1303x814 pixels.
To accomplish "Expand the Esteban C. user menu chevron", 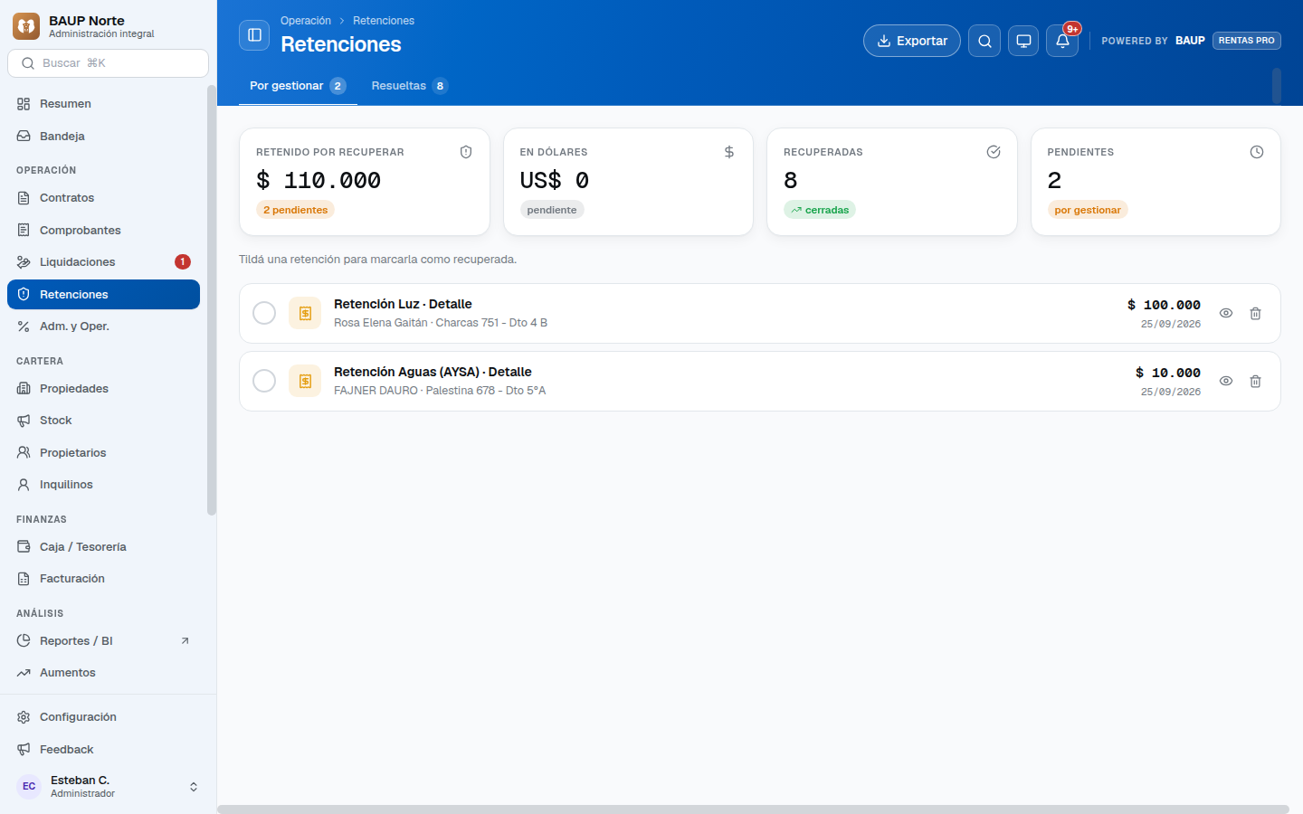I will click(x=194, y=787).
